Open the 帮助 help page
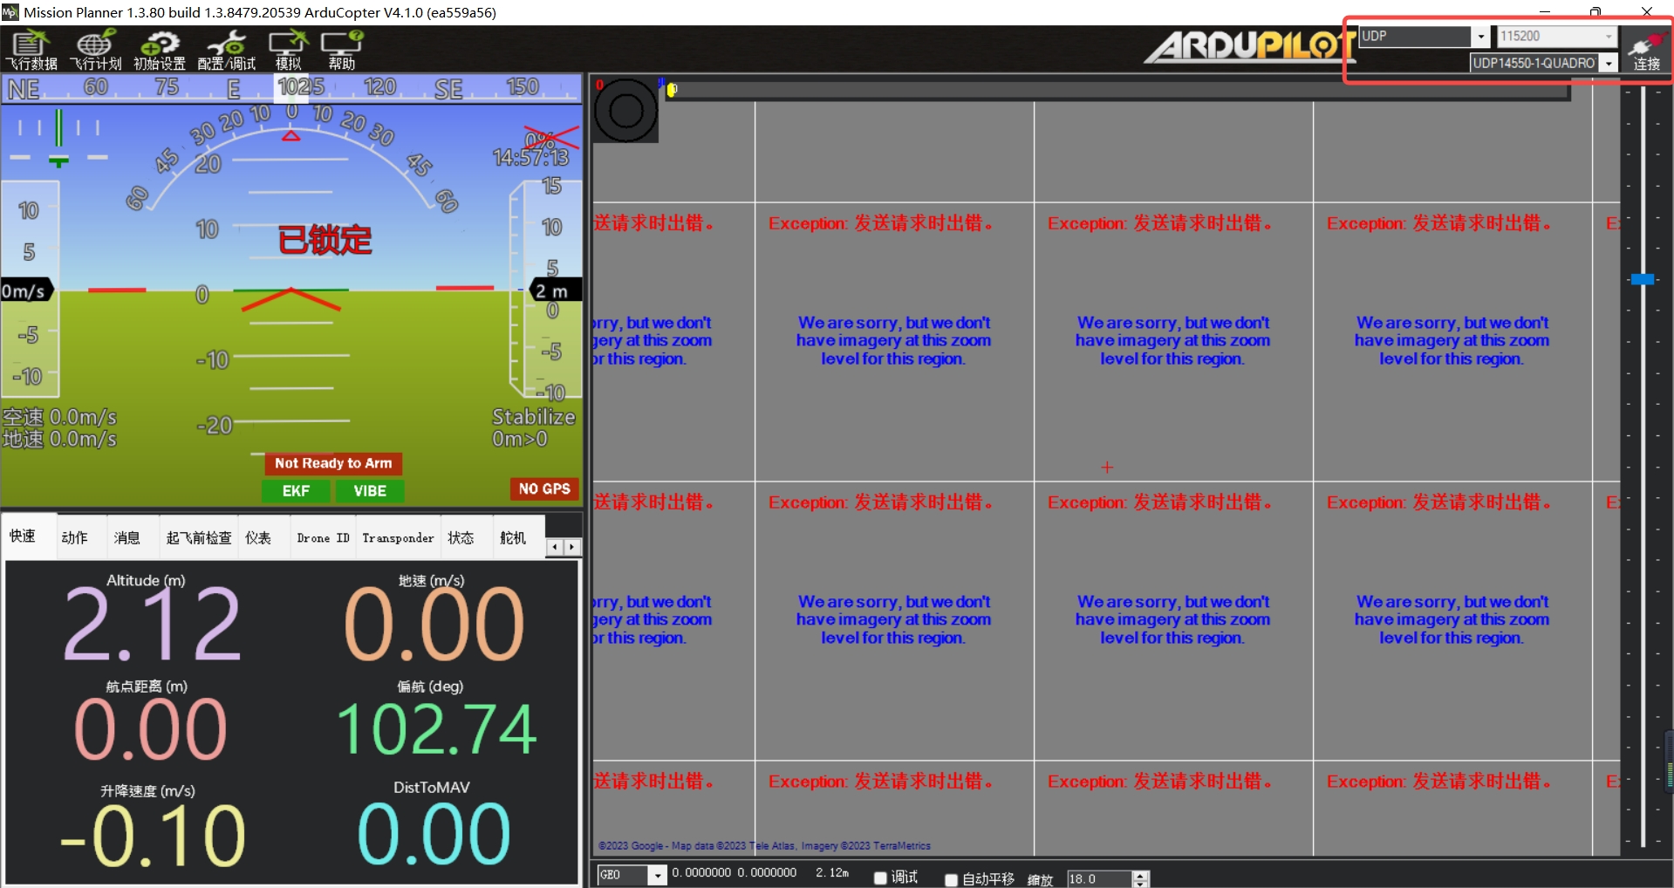This screenshot has height=888, width=1674. click(341, 50)
